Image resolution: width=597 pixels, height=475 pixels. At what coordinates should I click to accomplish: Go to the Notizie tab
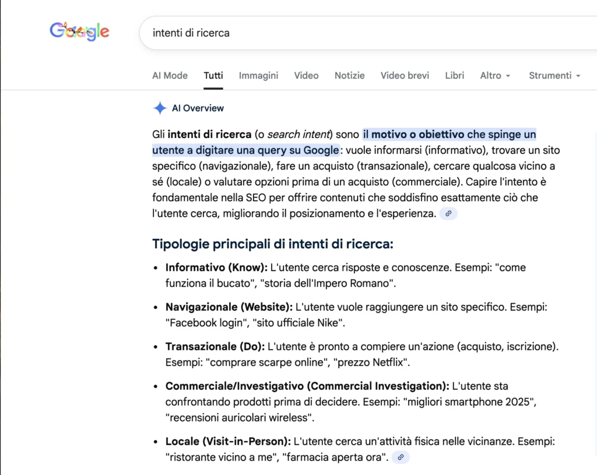tap(349, 75)
